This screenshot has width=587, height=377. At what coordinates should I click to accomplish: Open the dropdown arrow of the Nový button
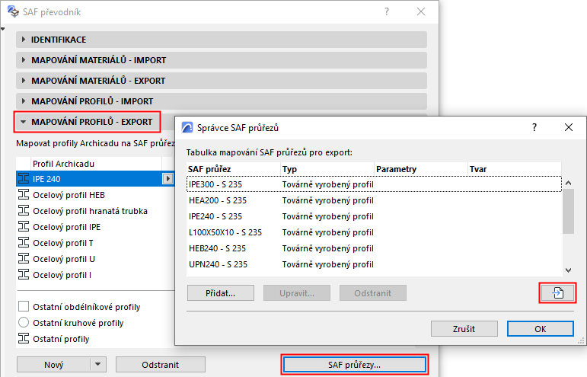tap(97, 364)
